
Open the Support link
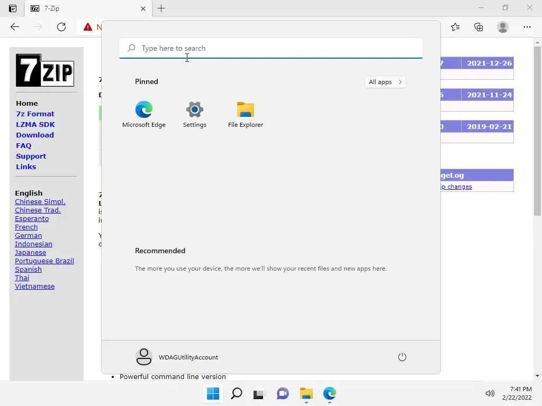pos(31,156)
